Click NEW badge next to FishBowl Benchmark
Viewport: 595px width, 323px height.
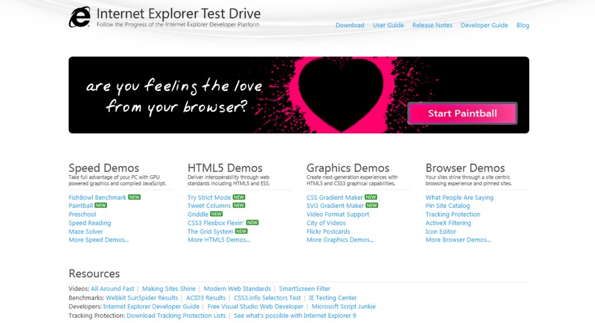click(134, 197)
